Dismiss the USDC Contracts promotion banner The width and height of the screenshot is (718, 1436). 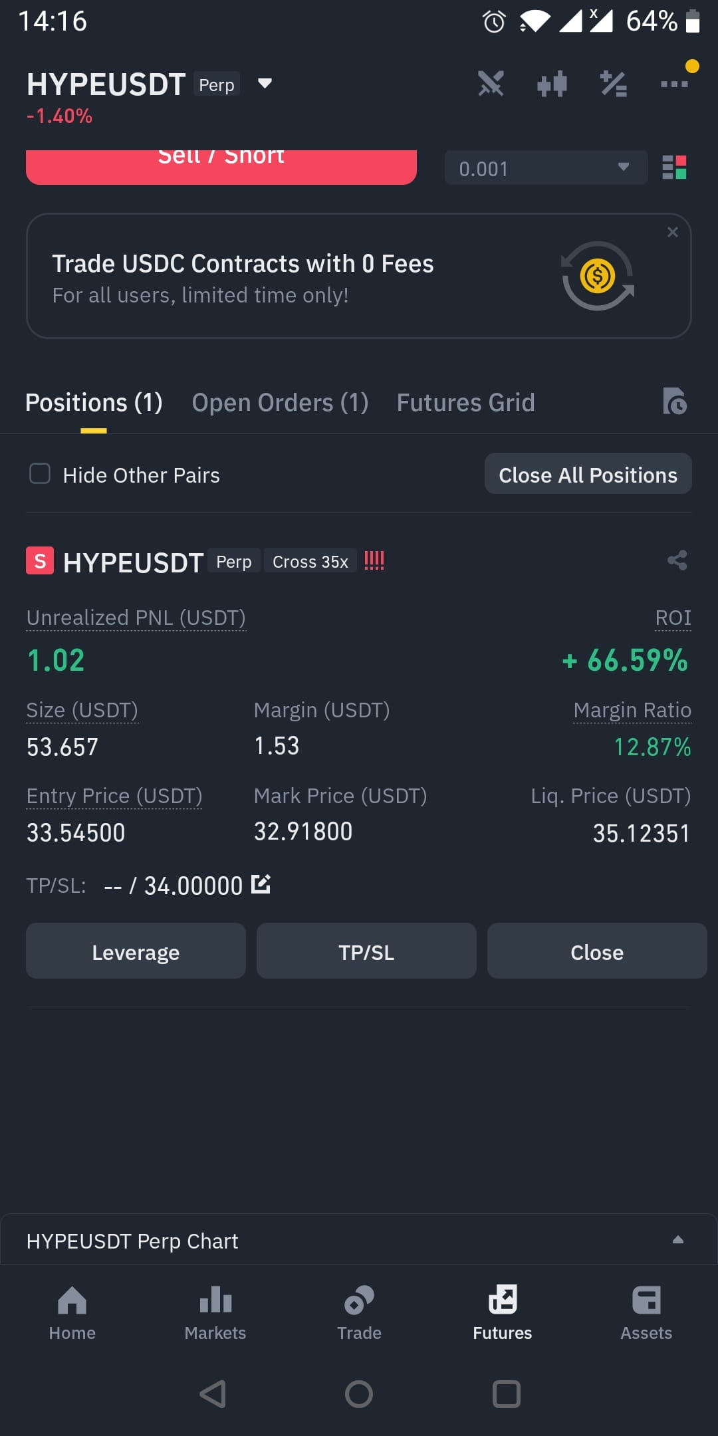(x=673, y=232)
